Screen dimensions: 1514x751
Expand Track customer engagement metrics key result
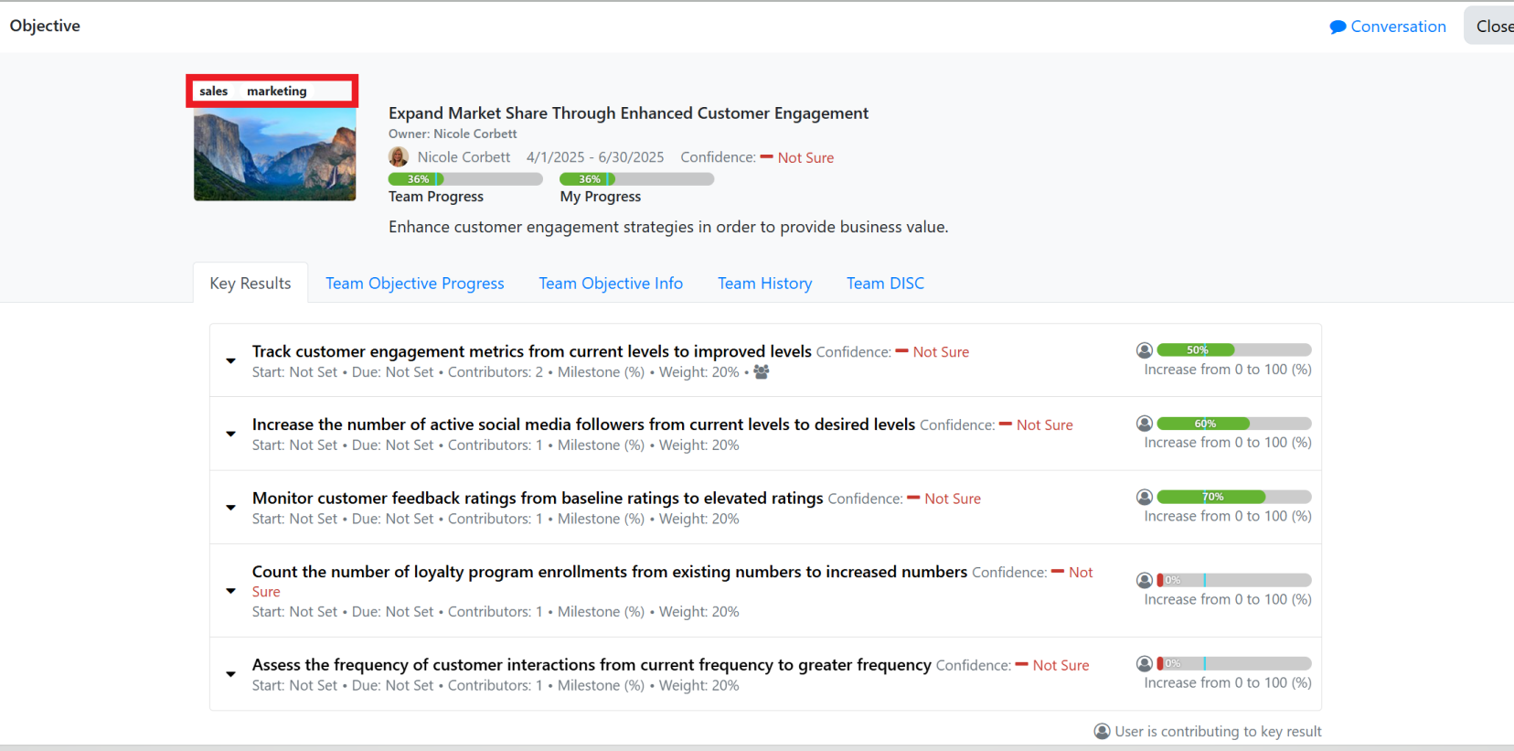(231, 360)
